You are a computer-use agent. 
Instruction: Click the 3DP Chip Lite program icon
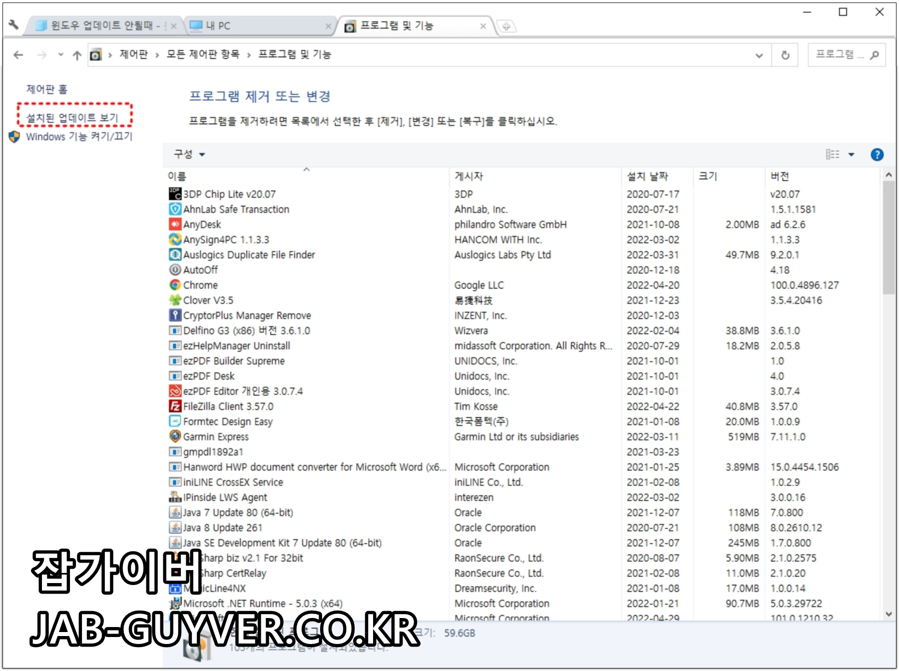(x=175, y=194)
